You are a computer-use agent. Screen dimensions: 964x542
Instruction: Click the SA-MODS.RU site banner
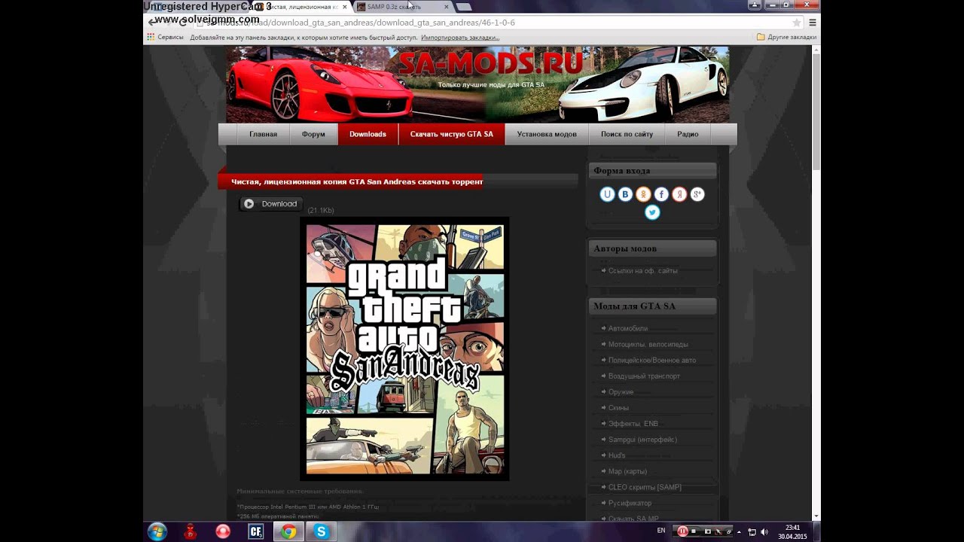(x=477, y=84)
